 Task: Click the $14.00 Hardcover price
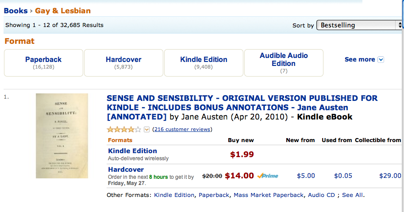239,176
